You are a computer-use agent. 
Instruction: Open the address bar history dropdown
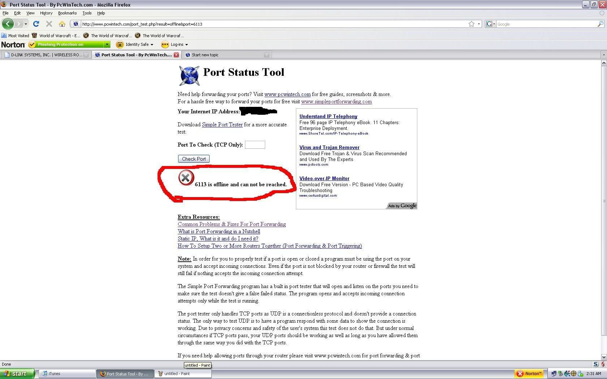(479, 24)
